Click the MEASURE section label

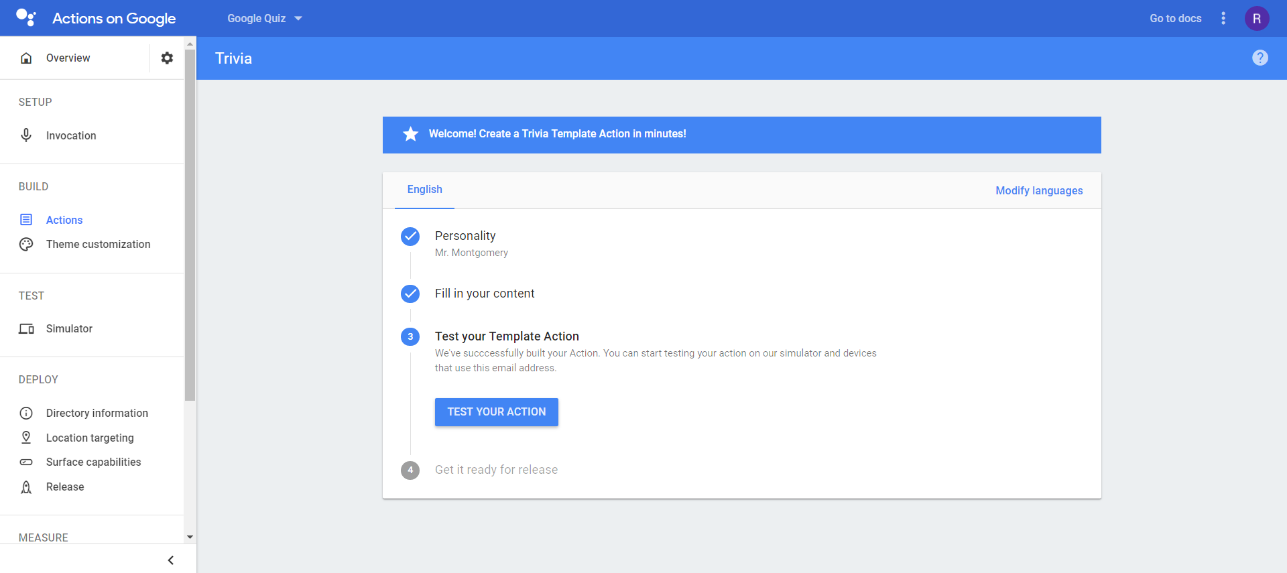point(44,537)
